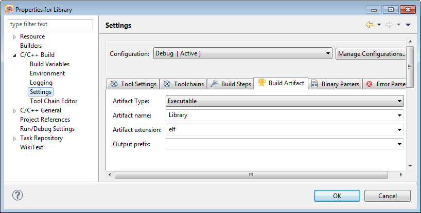
Task: Expand the Artifact extension combo box
Action: [x=400, y=130]
